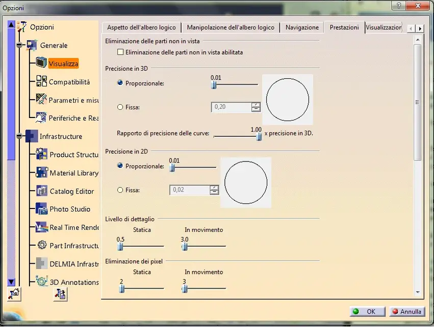Click the 3D Annotations icon
This screenshot has height=327, width=434.
(42, 281)
